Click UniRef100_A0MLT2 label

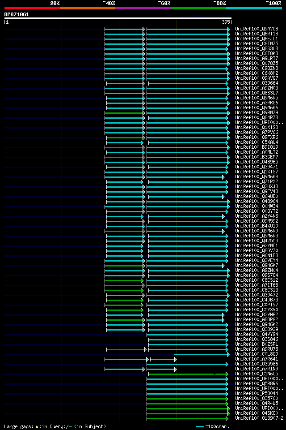257,152
